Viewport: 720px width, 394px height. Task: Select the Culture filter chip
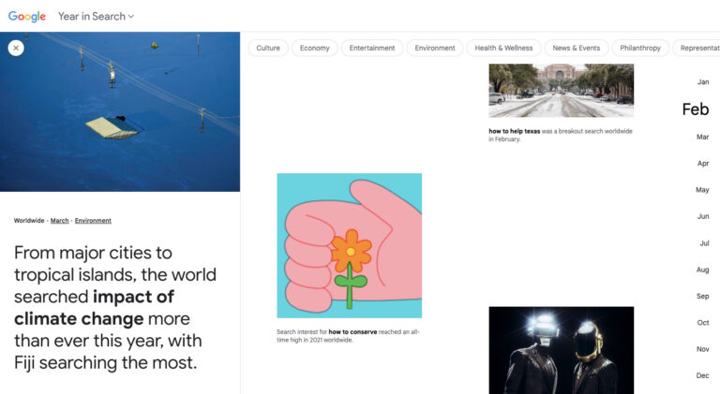268,48
